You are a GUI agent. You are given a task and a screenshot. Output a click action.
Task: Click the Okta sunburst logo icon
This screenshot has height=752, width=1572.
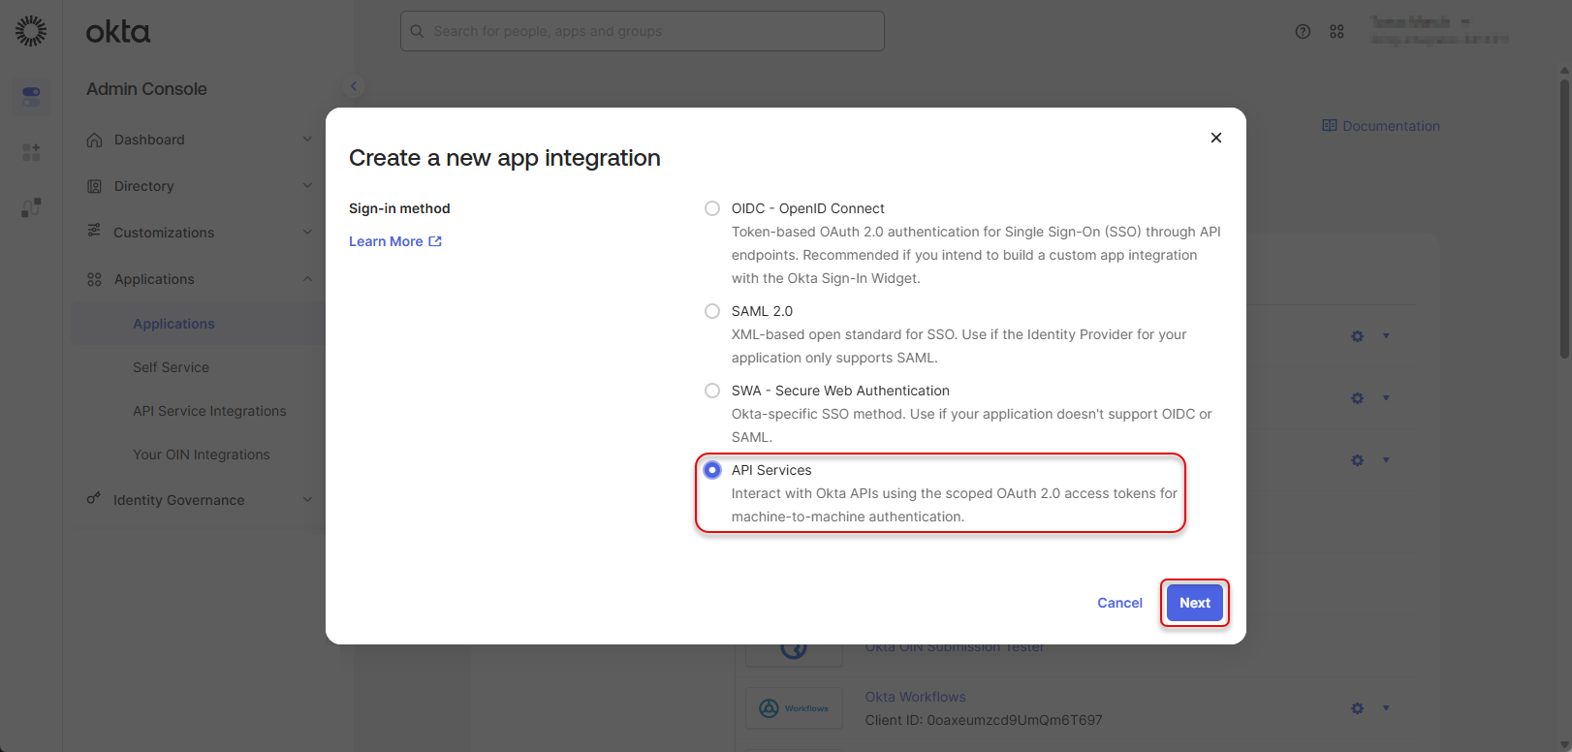point(31,31)
